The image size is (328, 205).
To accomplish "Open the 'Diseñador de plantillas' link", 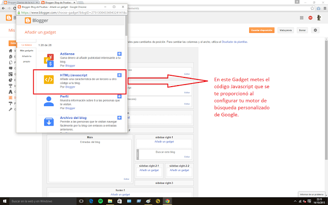I will tap(235, 42).
